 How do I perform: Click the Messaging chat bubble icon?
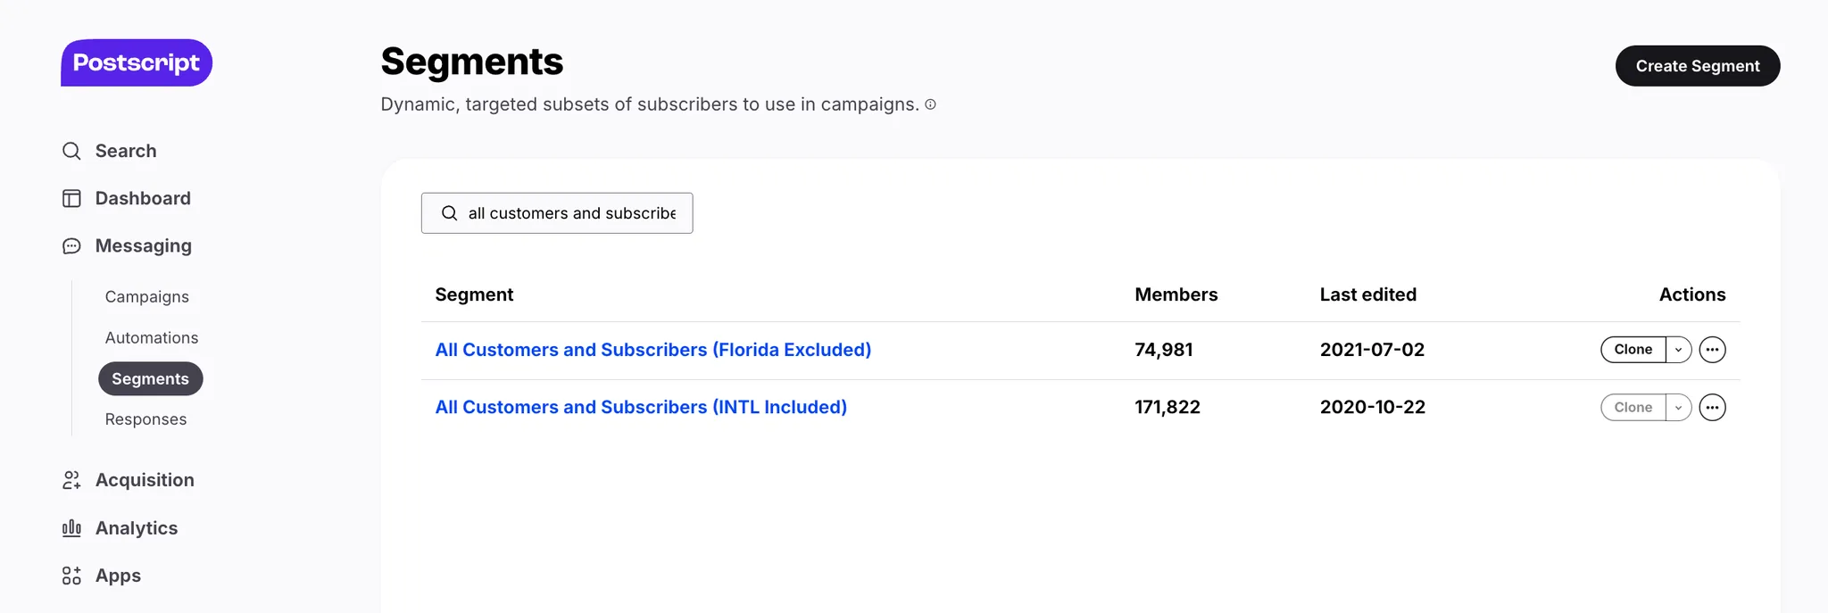[x=71, y=246]
